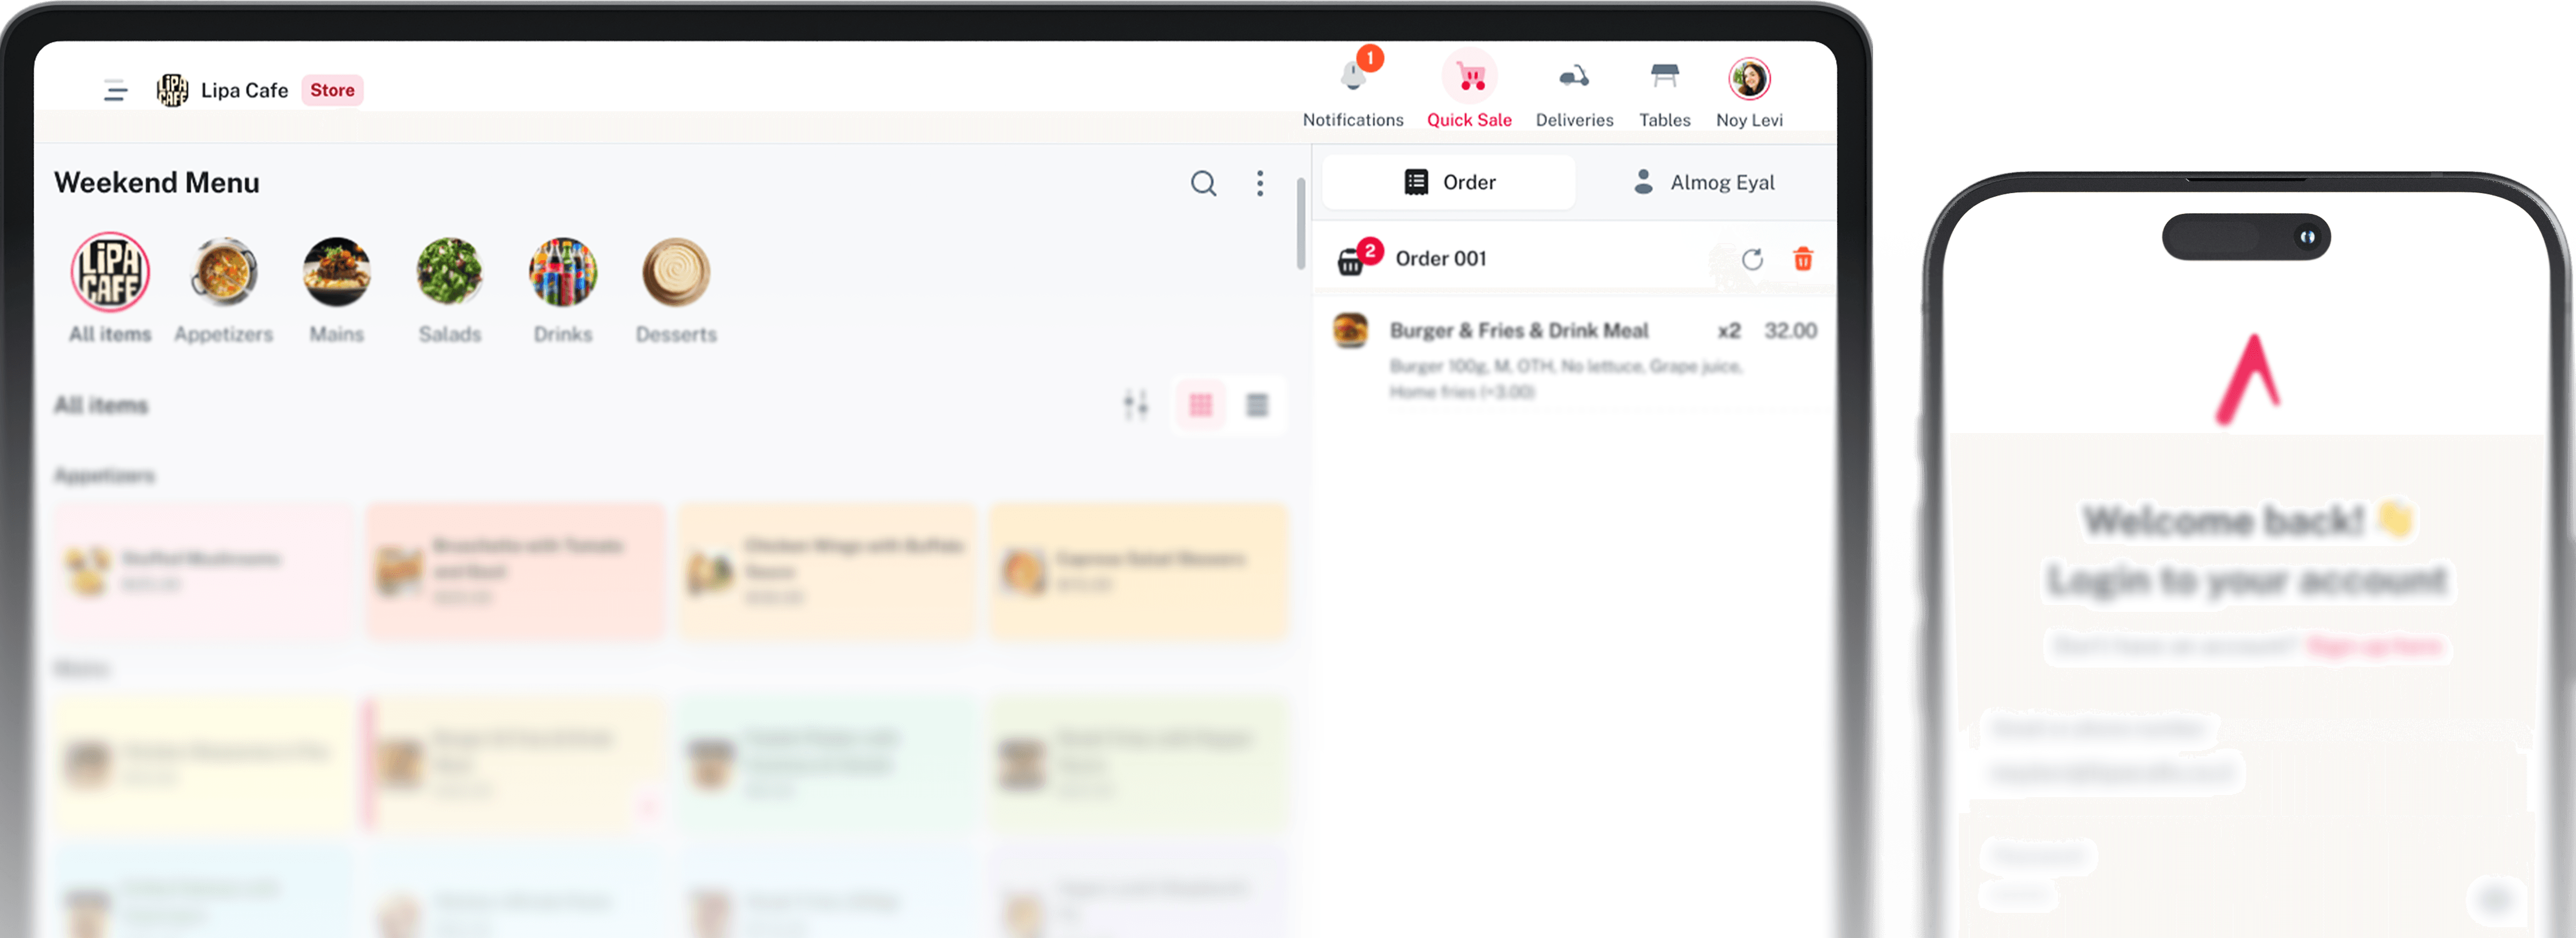Switch to the Almog Eyal customer tab
The height and width of the screenshot is (938, 2576).
[x=1704, y=182]
